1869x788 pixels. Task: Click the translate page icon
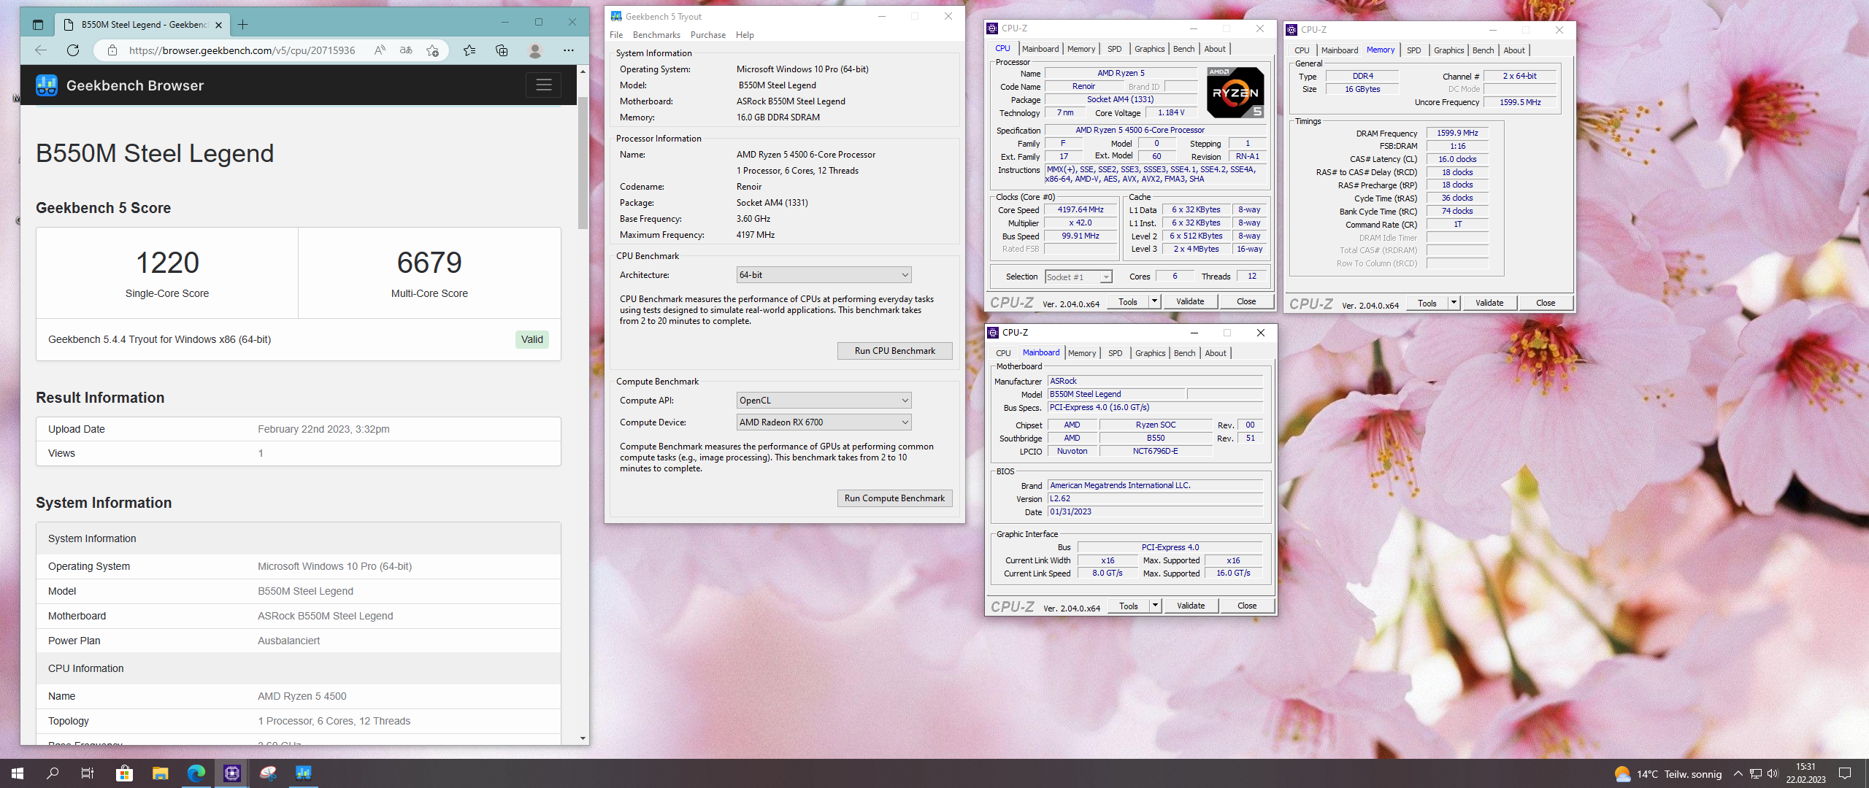[x=406, y=50]
